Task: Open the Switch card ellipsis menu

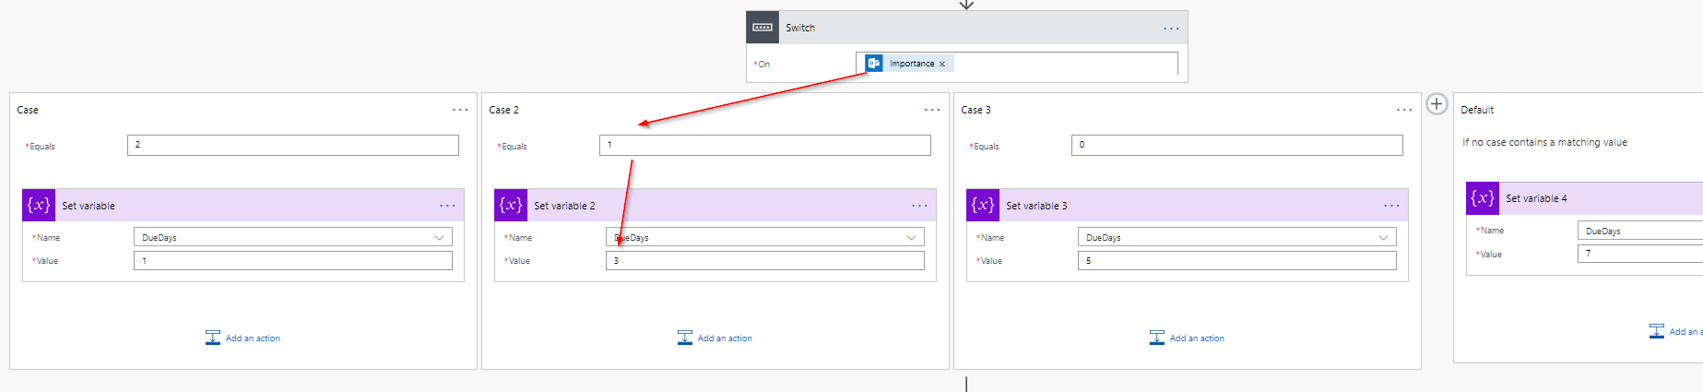Action: coord(1170,29)
